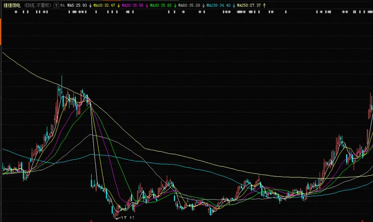The width and height of the screenshot is (373, 222).
Task: Click the yellow MA10:32.47 value
Action: point(104,5)
